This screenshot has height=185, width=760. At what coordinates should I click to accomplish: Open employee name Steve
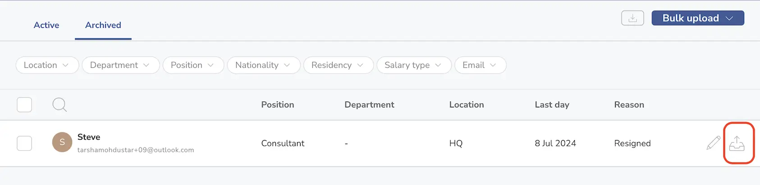click(89, 137)
